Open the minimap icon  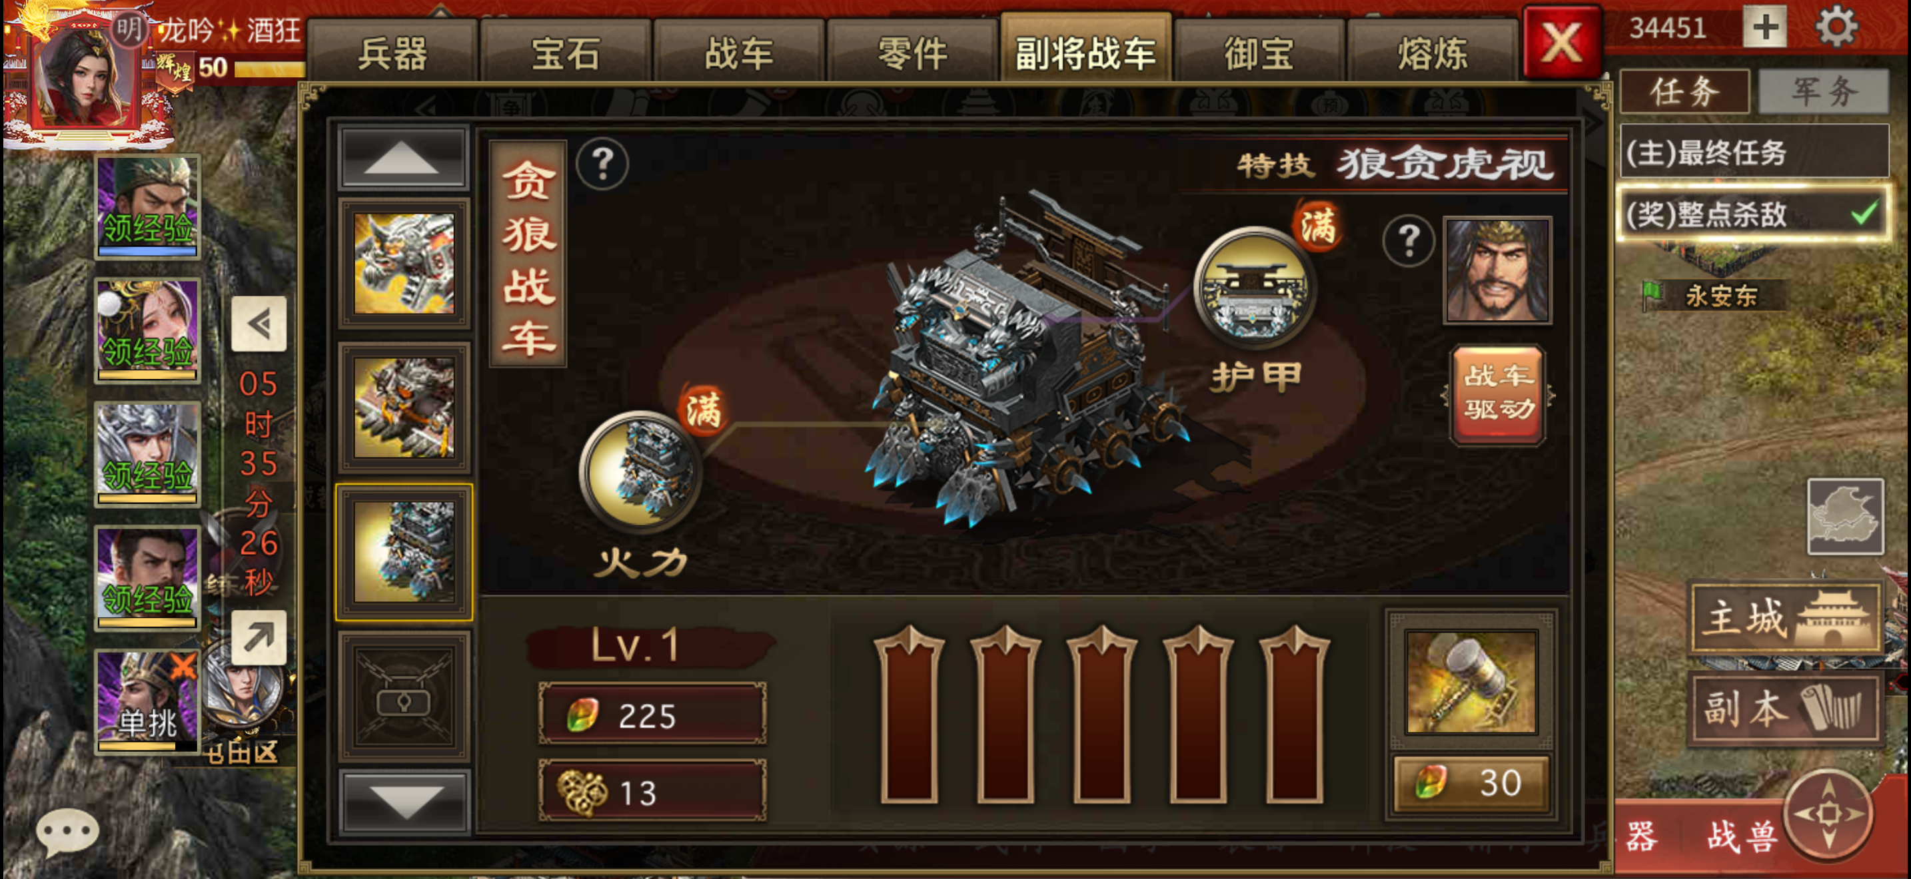(1845, 517)
